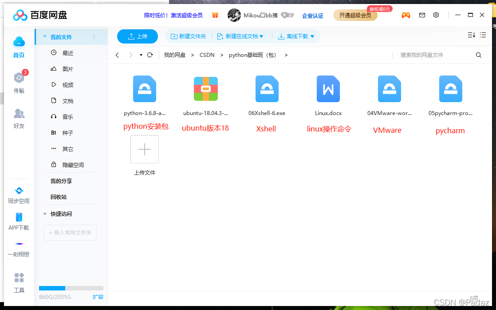Image resolution: width=496 pixels, height=310 pixels.
Task: Open the 传输 transfer icon with badge
Action: pyautogui.click(x=19, y=77)
